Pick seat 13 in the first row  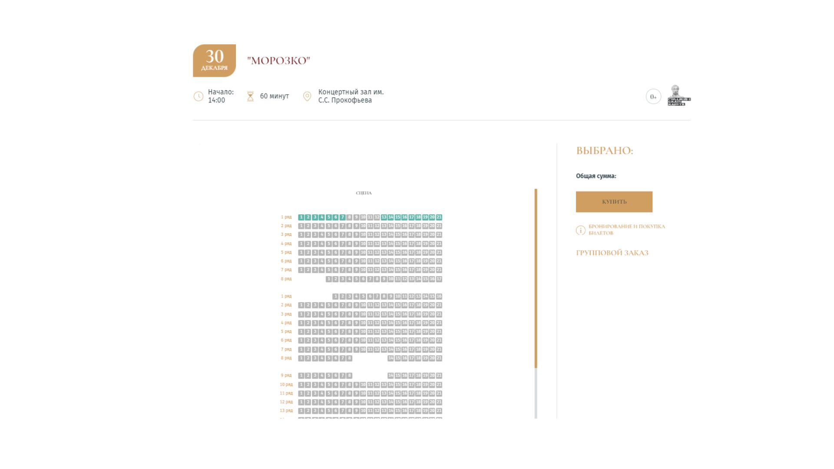tap(384, 217)
